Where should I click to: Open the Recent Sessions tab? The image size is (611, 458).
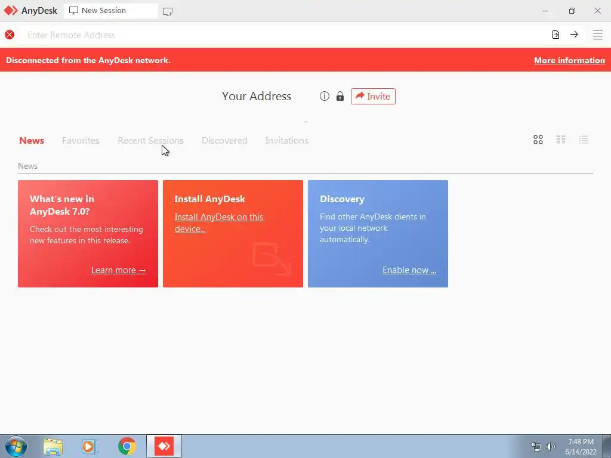pos(150,140)
